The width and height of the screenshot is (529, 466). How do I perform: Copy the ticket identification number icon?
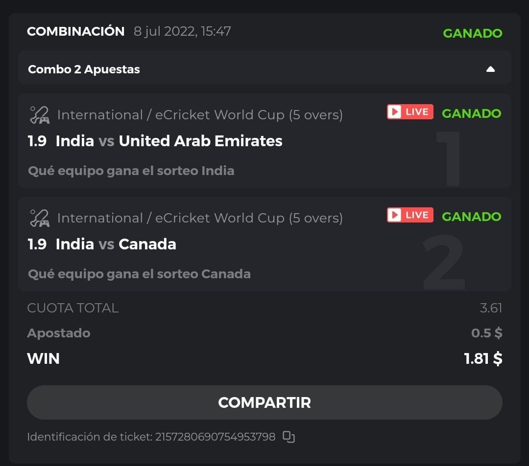[x=289, y=437]
